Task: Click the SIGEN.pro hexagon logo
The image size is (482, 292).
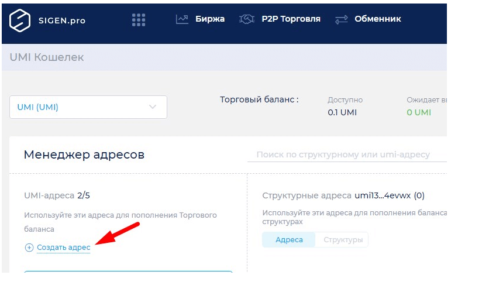Action: (x=20, y=20)
